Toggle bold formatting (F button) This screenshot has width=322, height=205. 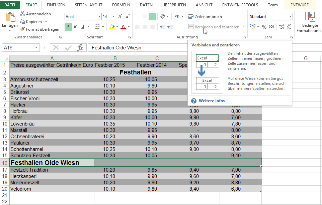coord(68,27)
